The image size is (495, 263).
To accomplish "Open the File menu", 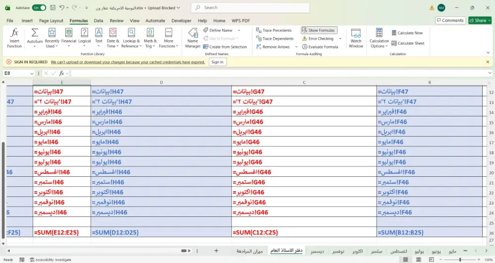I will [10, 20].
